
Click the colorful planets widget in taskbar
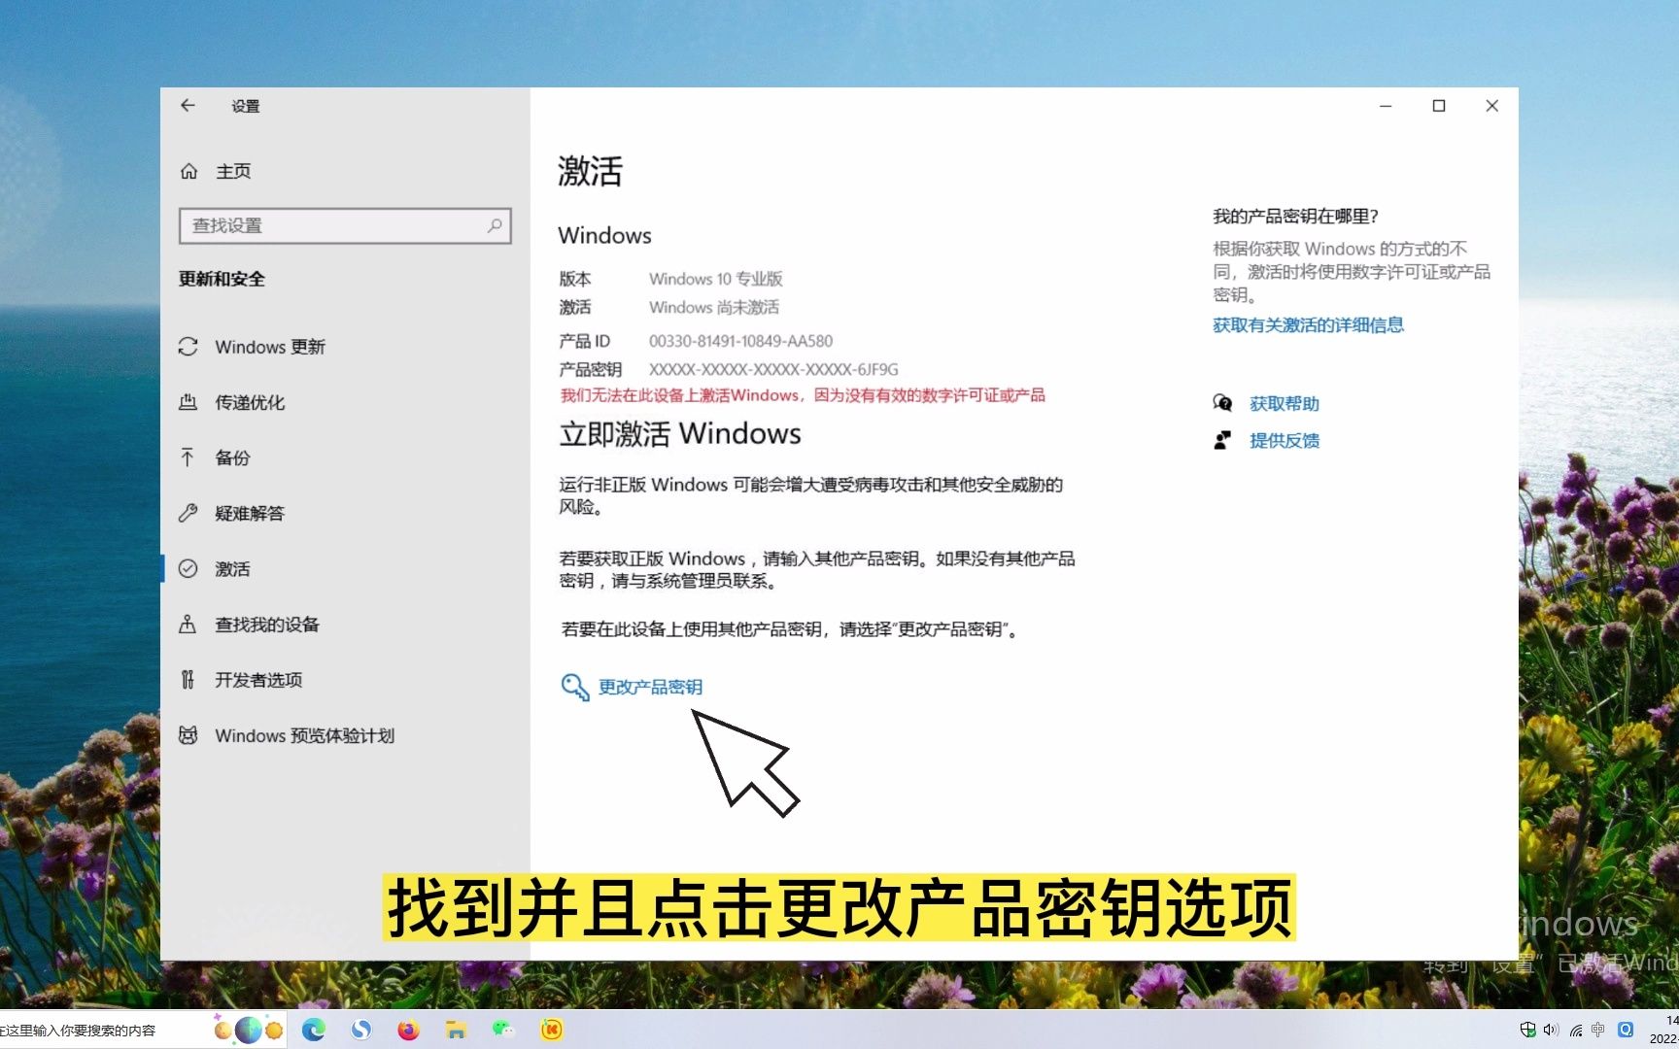tap(249, 1030)
